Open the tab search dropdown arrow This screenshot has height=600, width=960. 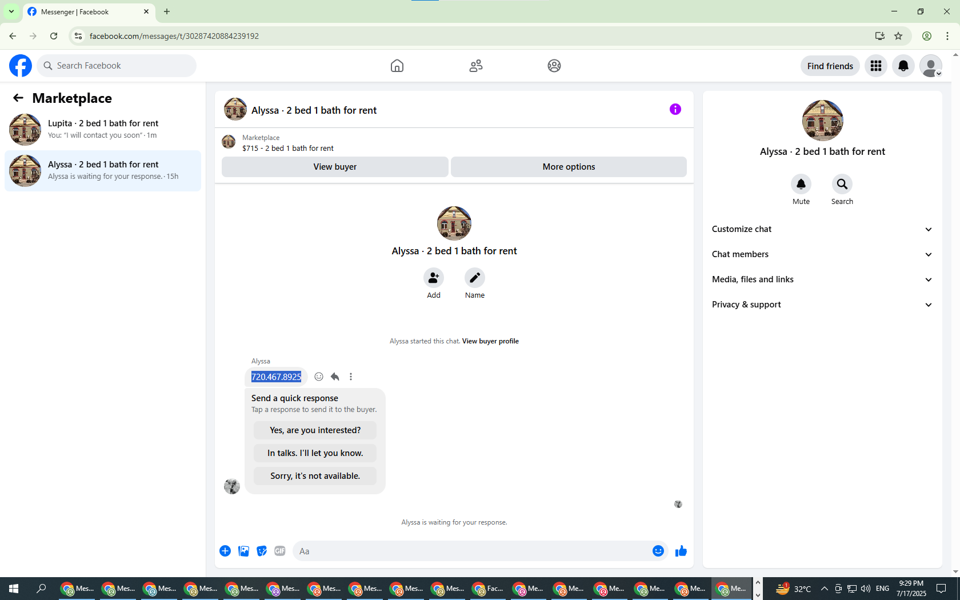click(11, 11)
